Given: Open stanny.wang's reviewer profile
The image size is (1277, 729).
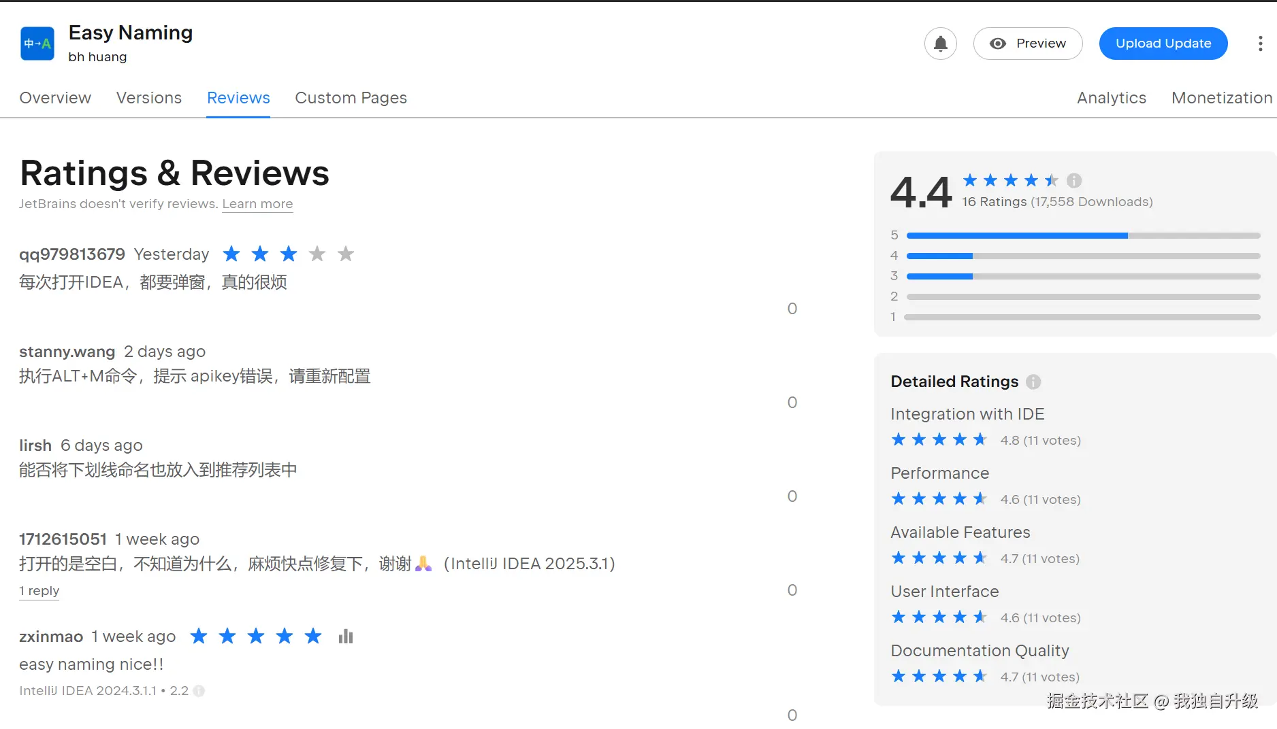Looking at the screenshot, I should [67, 352].
